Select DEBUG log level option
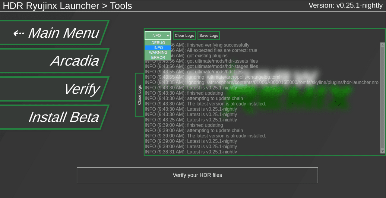Image resolution: width=386 pixels, height=198 pixels. tap(158, 43)
